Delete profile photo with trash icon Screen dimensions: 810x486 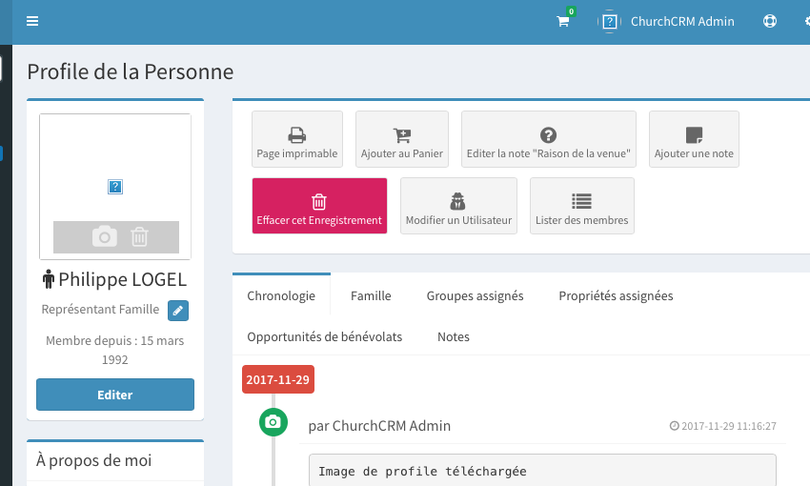[139, 237]
